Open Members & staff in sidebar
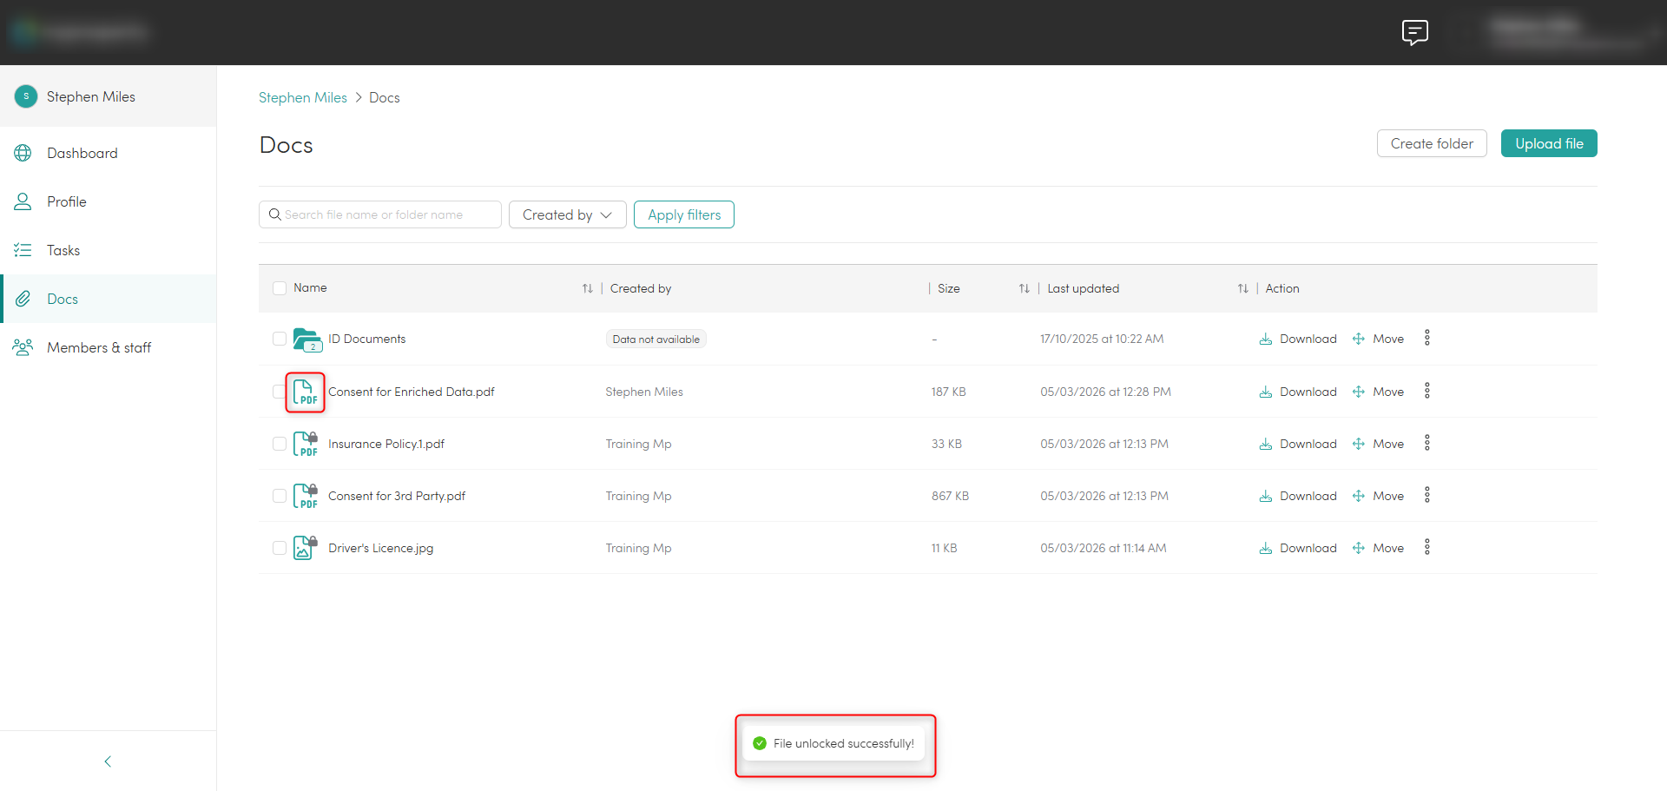This screenshot has height=791, width=1667. [x=109, y=347]
